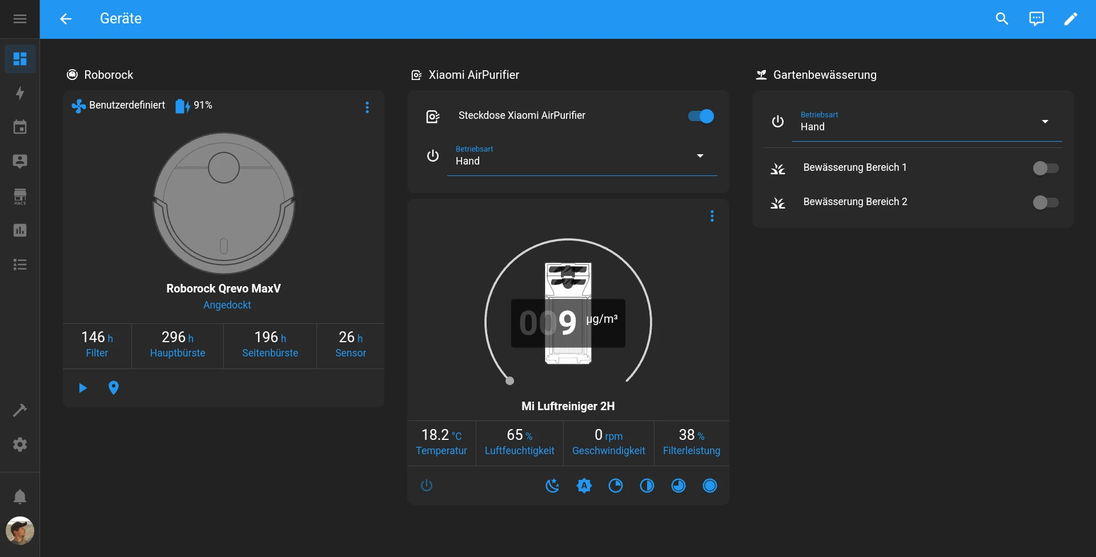
Task: Toggle the air purifier power button
Action: click(x=427, y=486)
